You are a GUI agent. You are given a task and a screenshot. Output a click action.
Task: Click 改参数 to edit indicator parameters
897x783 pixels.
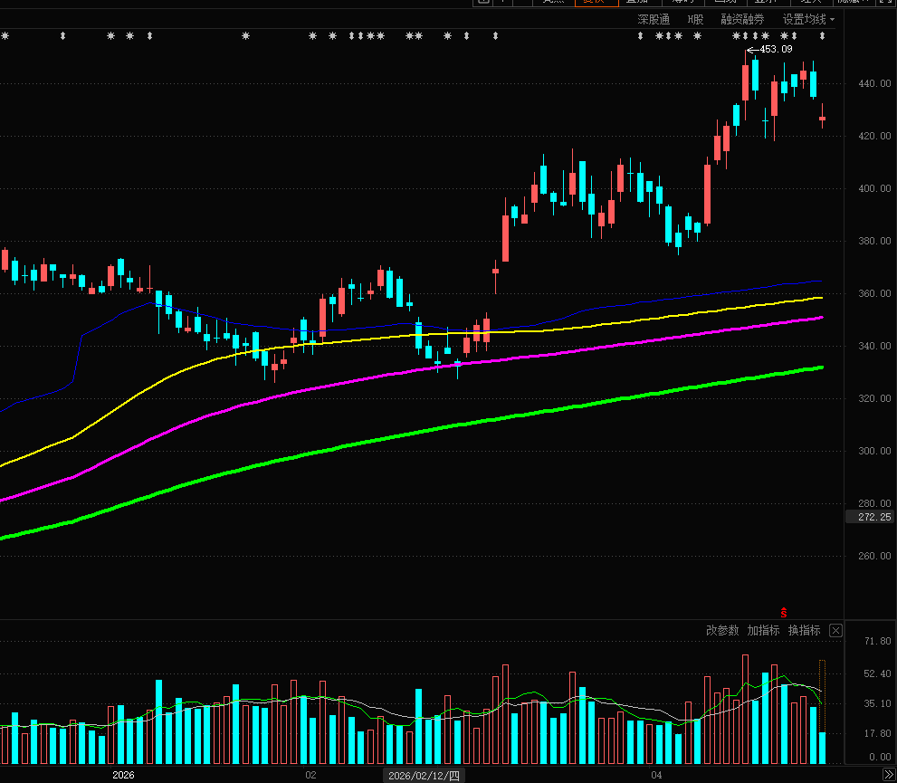(x=722, y=630)
